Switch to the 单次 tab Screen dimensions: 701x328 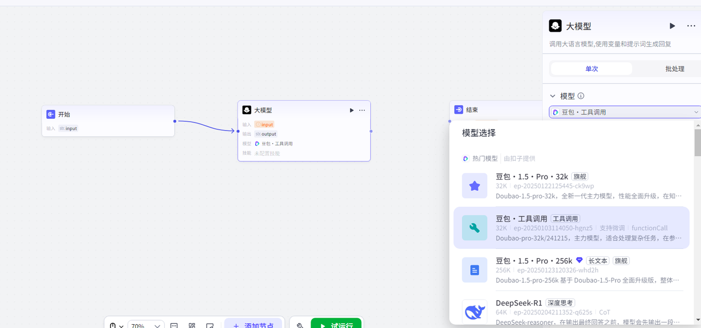591,69
